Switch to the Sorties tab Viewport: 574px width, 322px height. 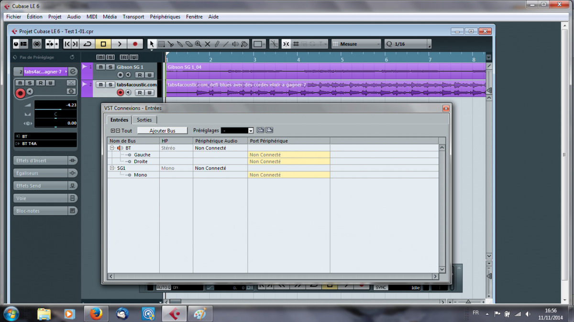coord(144,120)
